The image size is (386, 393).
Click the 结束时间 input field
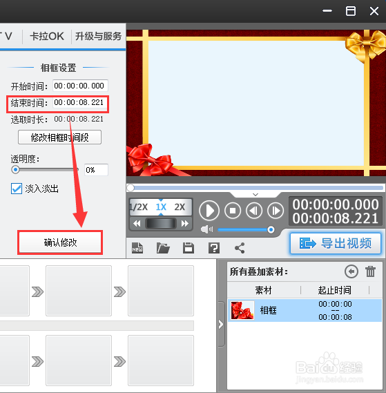click(x=80, y=102)
